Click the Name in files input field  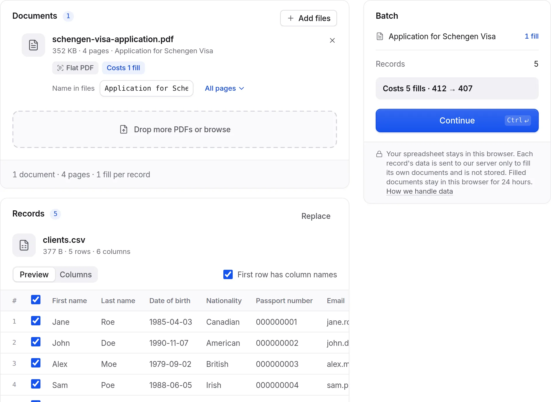click(x=147, y=88)
